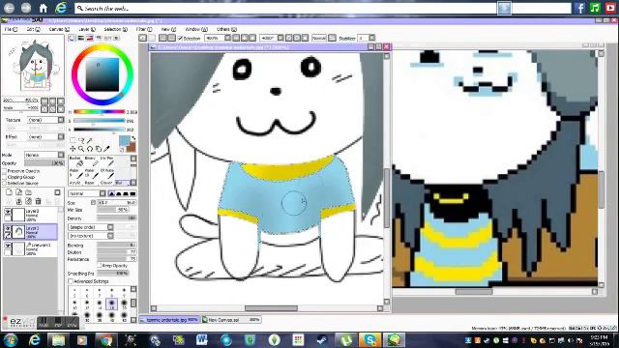The width and height of the screenshot is (619, 348).
Task: Open the Layer menu
Action: pos(87,29)
